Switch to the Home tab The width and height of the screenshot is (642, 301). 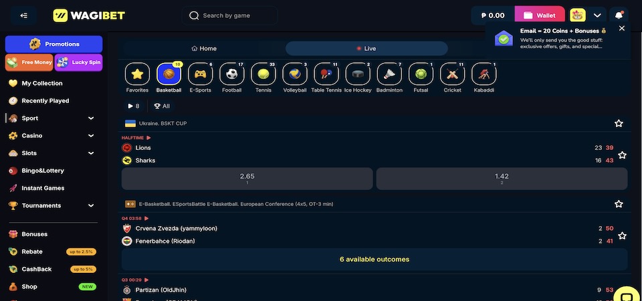tap(204, 49)
